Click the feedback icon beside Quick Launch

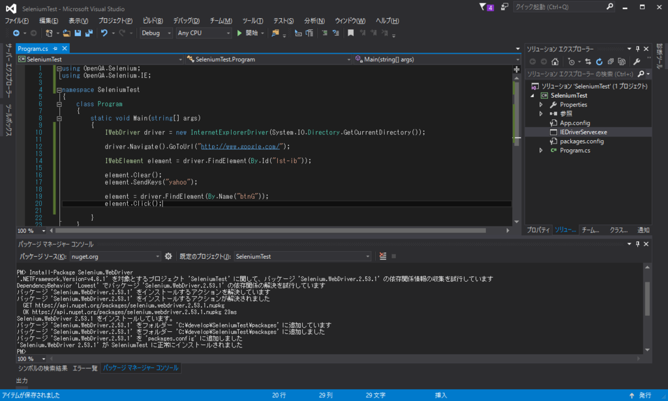point(504,7)
